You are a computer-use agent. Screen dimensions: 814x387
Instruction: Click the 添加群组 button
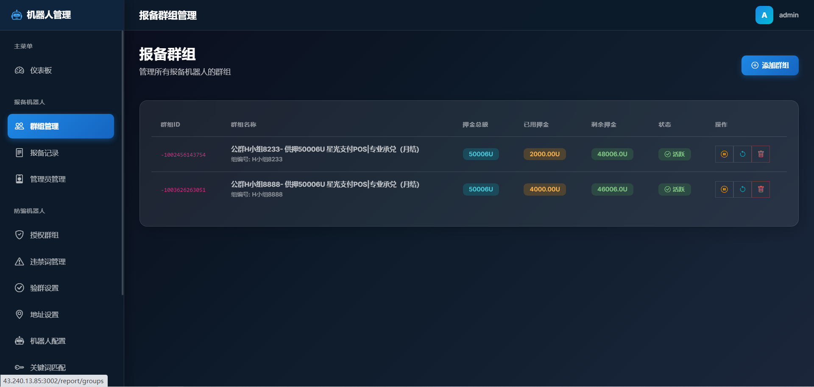pyautogui.click(x=769, y=65)
